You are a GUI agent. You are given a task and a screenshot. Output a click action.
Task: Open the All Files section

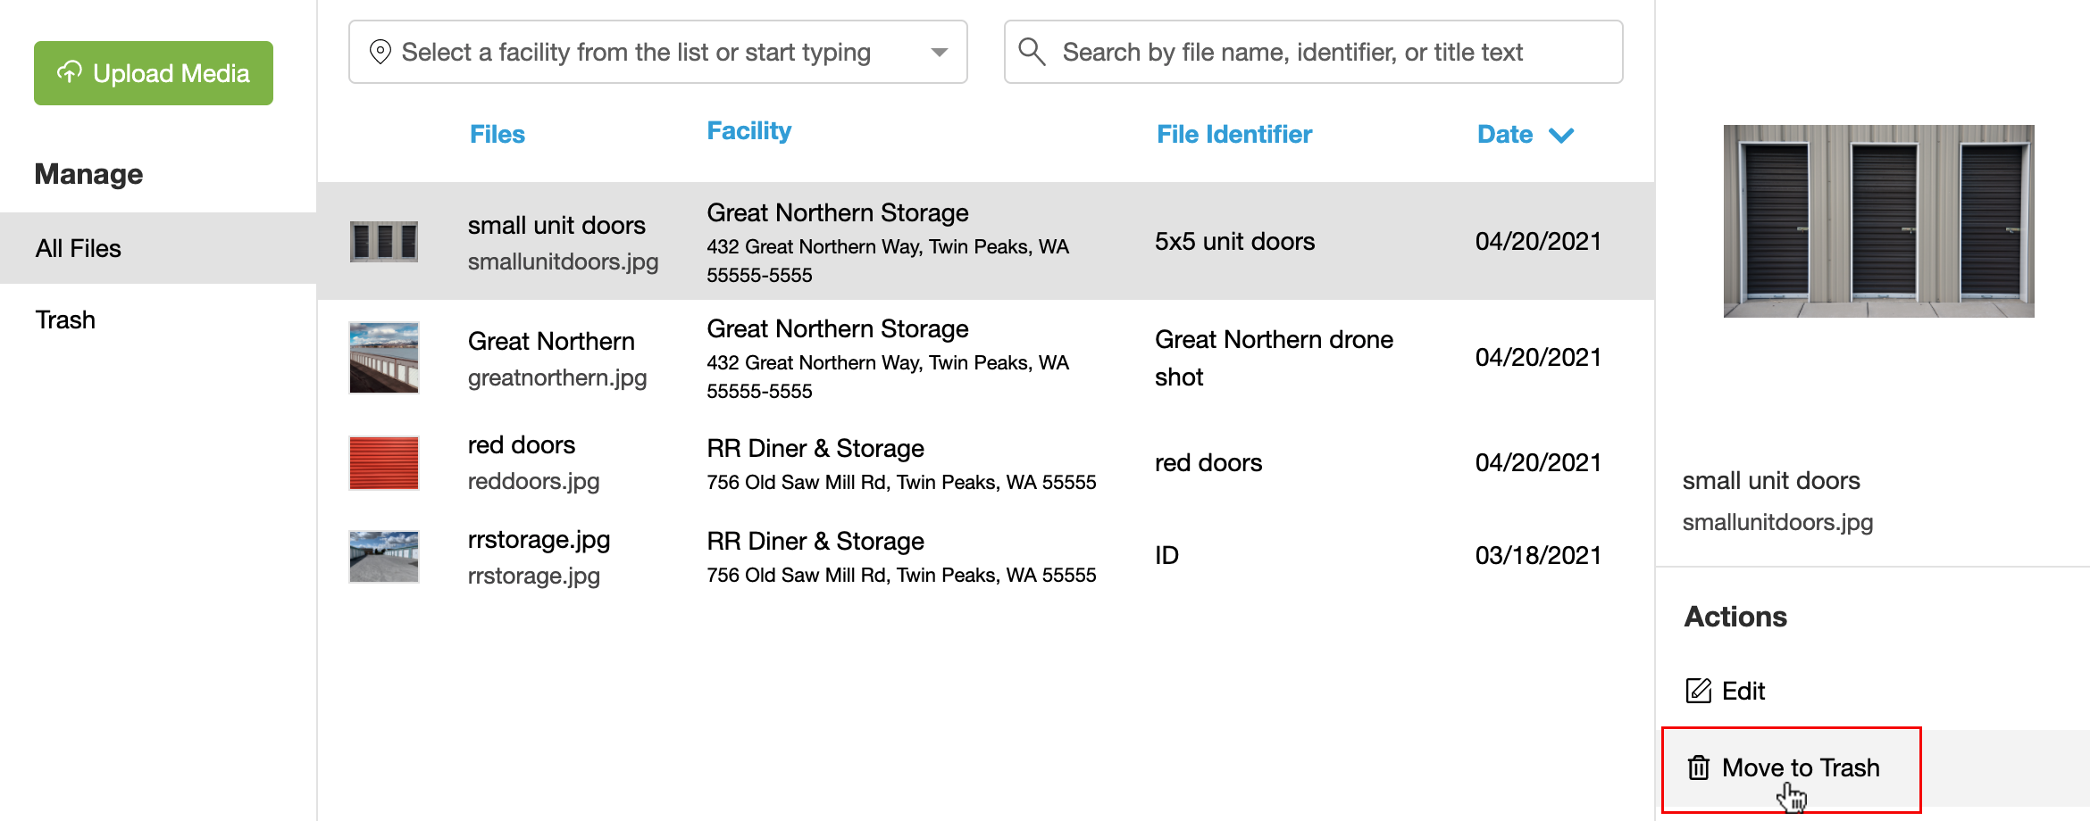(79, 248)
